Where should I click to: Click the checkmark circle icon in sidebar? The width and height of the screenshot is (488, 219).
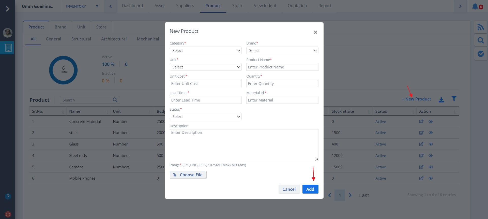point(480,54)
